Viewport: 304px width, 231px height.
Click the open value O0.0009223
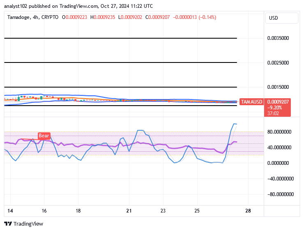pos(74,17)
